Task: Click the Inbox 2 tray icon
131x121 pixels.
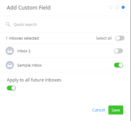Action: click(10, 51)
